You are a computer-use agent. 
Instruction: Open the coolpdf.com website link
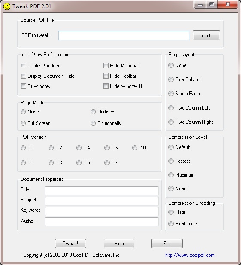pyautogui.click(x=189, y=255)
